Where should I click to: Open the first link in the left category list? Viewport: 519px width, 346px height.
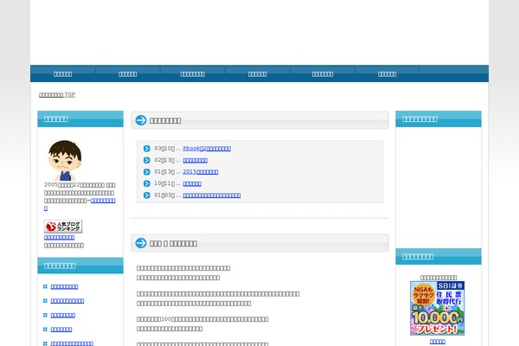click(64, 286)
